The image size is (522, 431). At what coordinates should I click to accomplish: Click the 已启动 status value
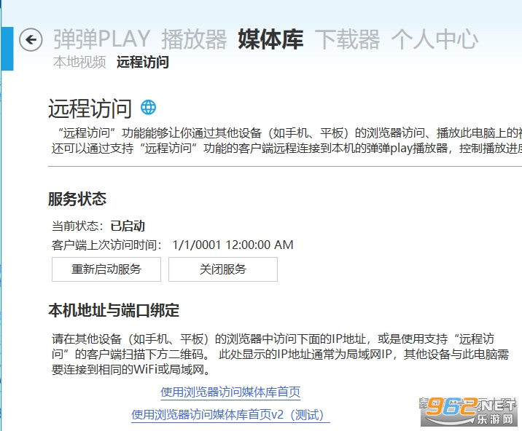click(128, 226)
